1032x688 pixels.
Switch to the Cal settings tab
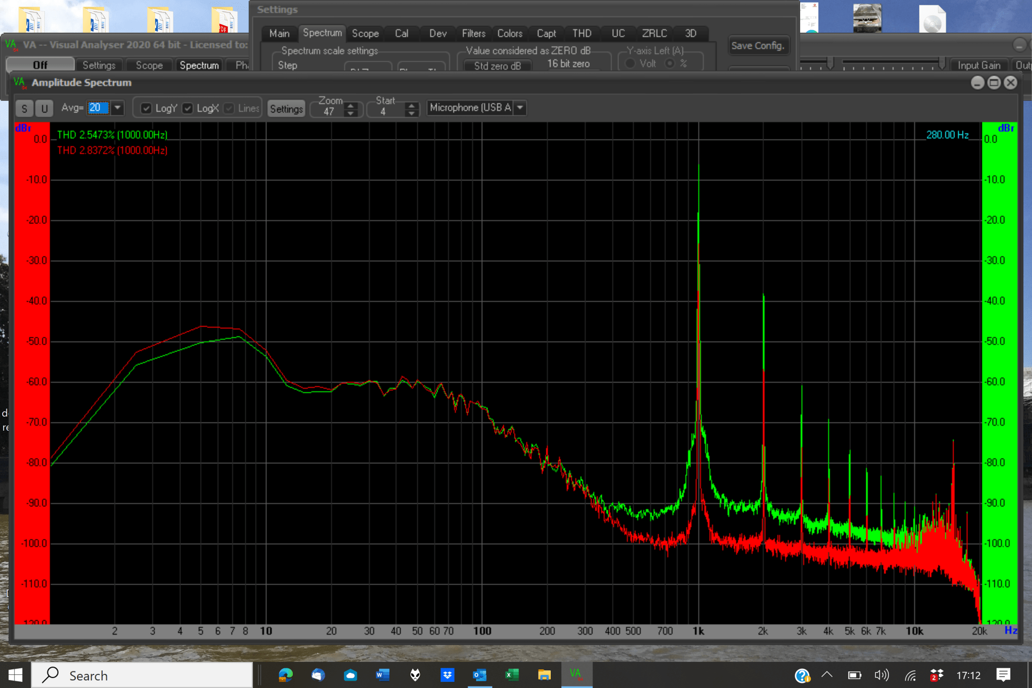(402, 34)
